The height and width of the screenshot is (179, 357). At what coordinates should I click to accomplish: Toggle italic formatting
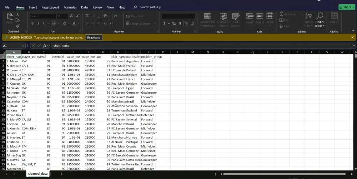pos(38,24)
